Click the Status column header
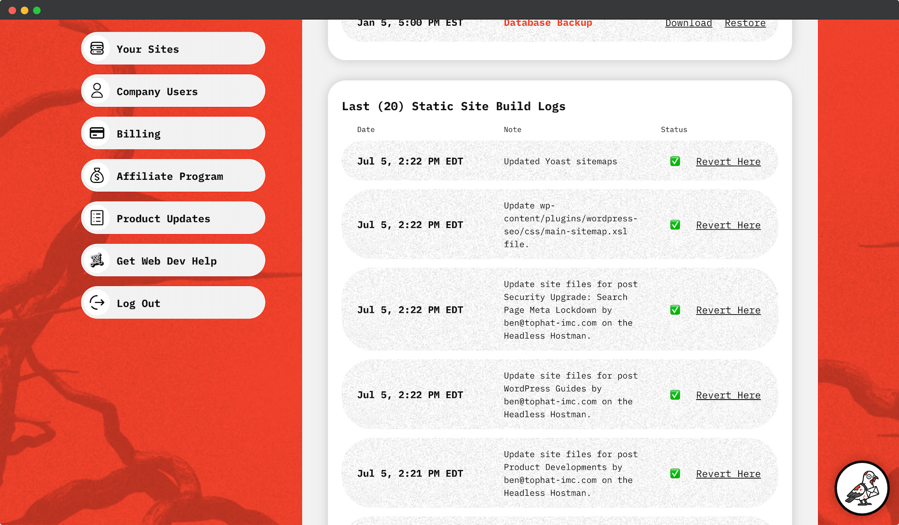The image size is (899, 525). [674, 129]
